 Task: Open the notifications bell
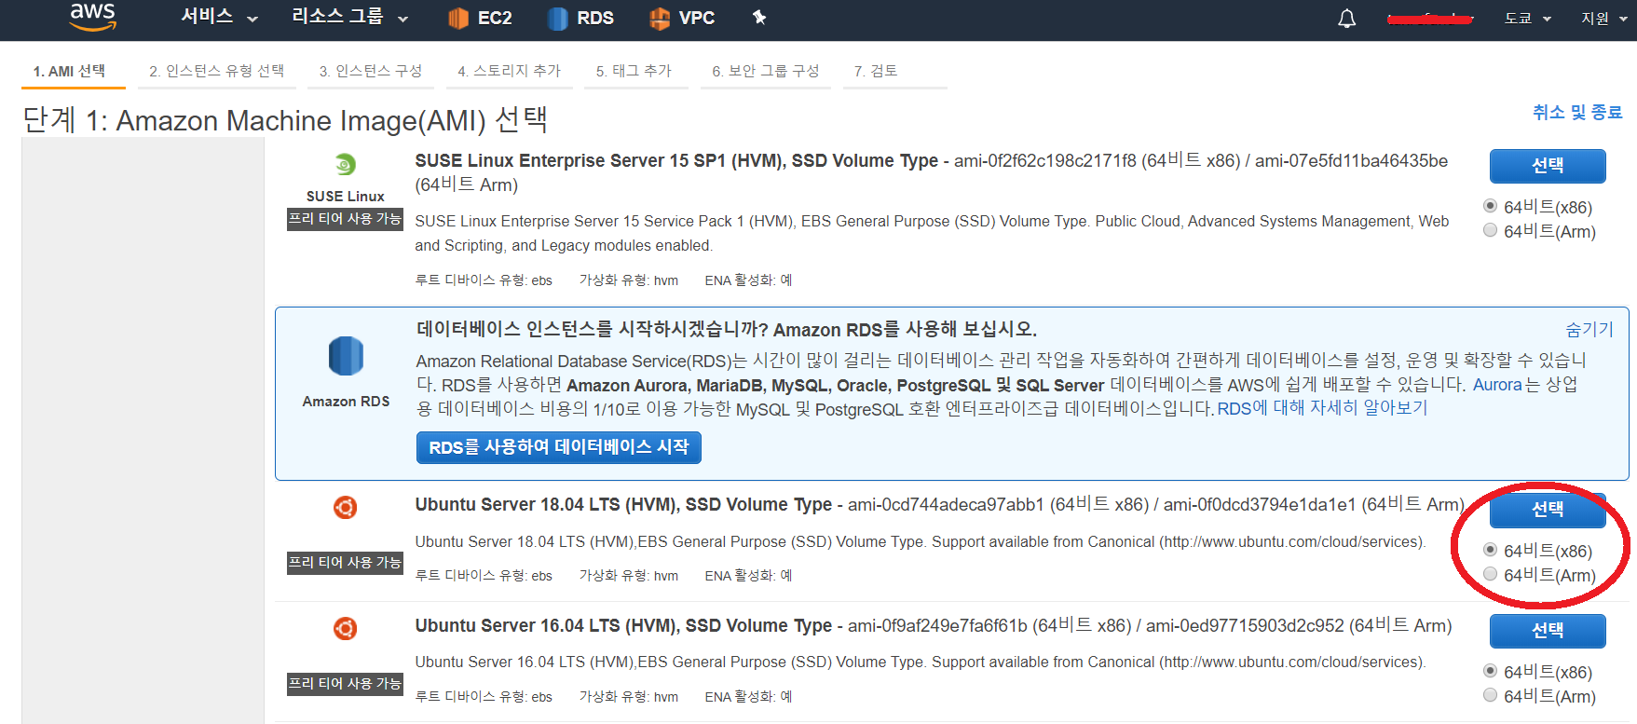tap(1346, 19)
